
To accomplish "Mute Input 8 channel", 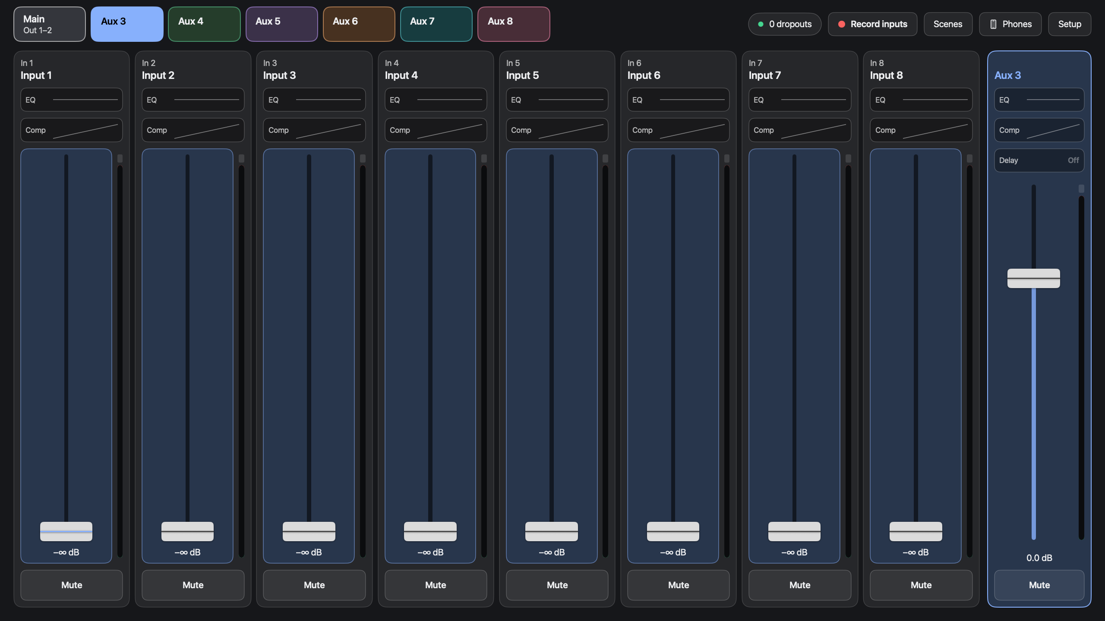I will tap(921, 585).
